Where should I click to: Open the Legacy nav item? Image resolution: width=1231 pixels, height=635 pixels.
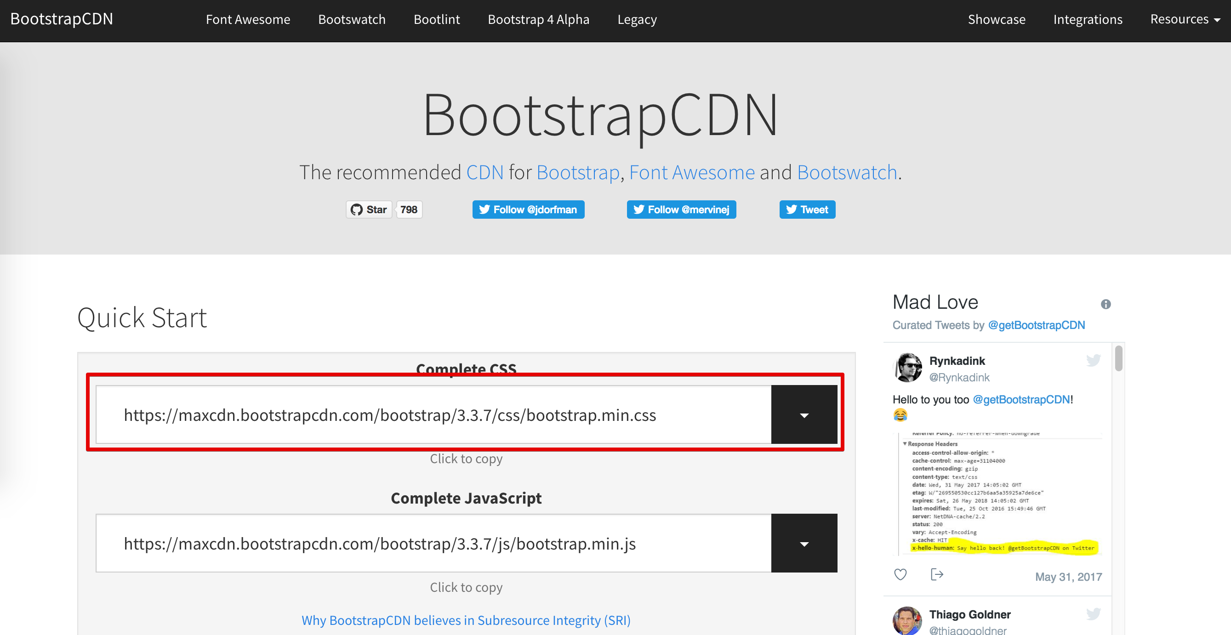(x=637, y=19)
